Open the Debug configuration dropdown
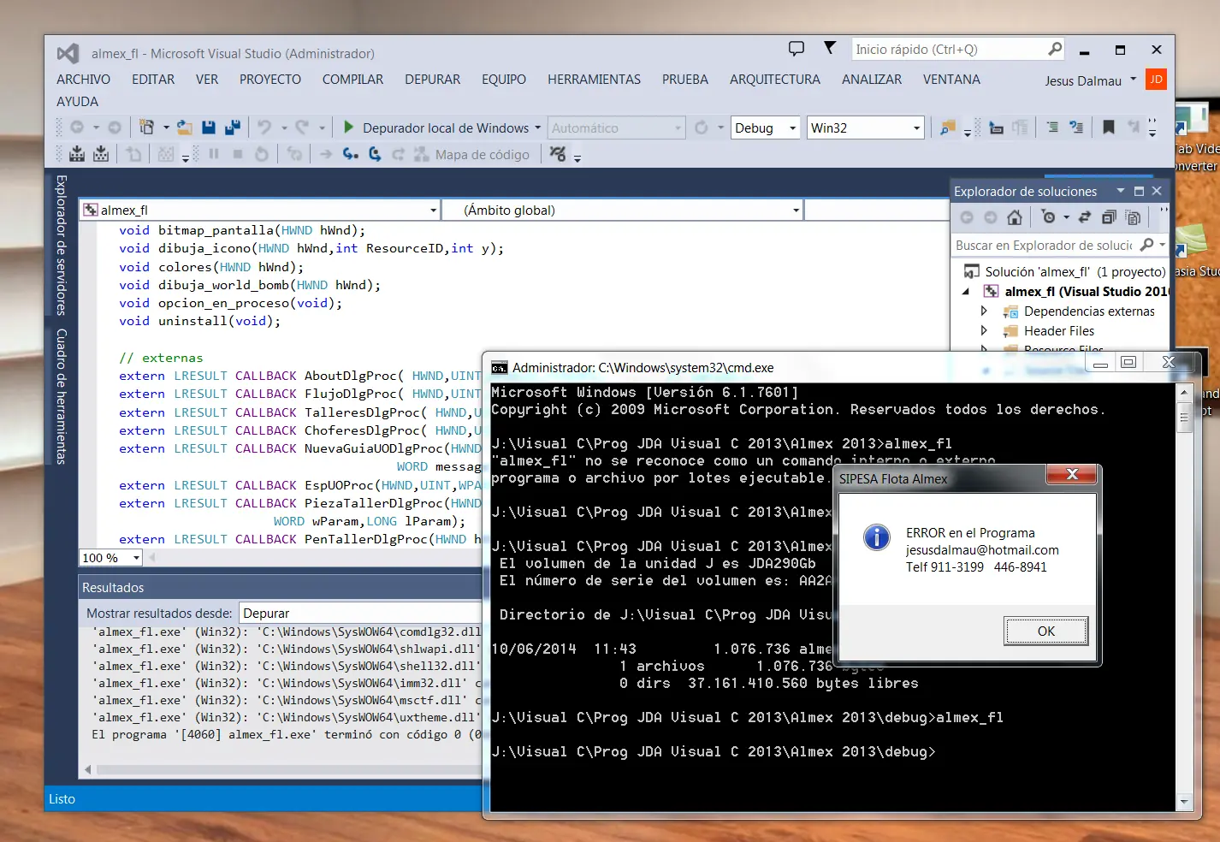This screenshot has width=1220, height=842. (x=792, y=128)
